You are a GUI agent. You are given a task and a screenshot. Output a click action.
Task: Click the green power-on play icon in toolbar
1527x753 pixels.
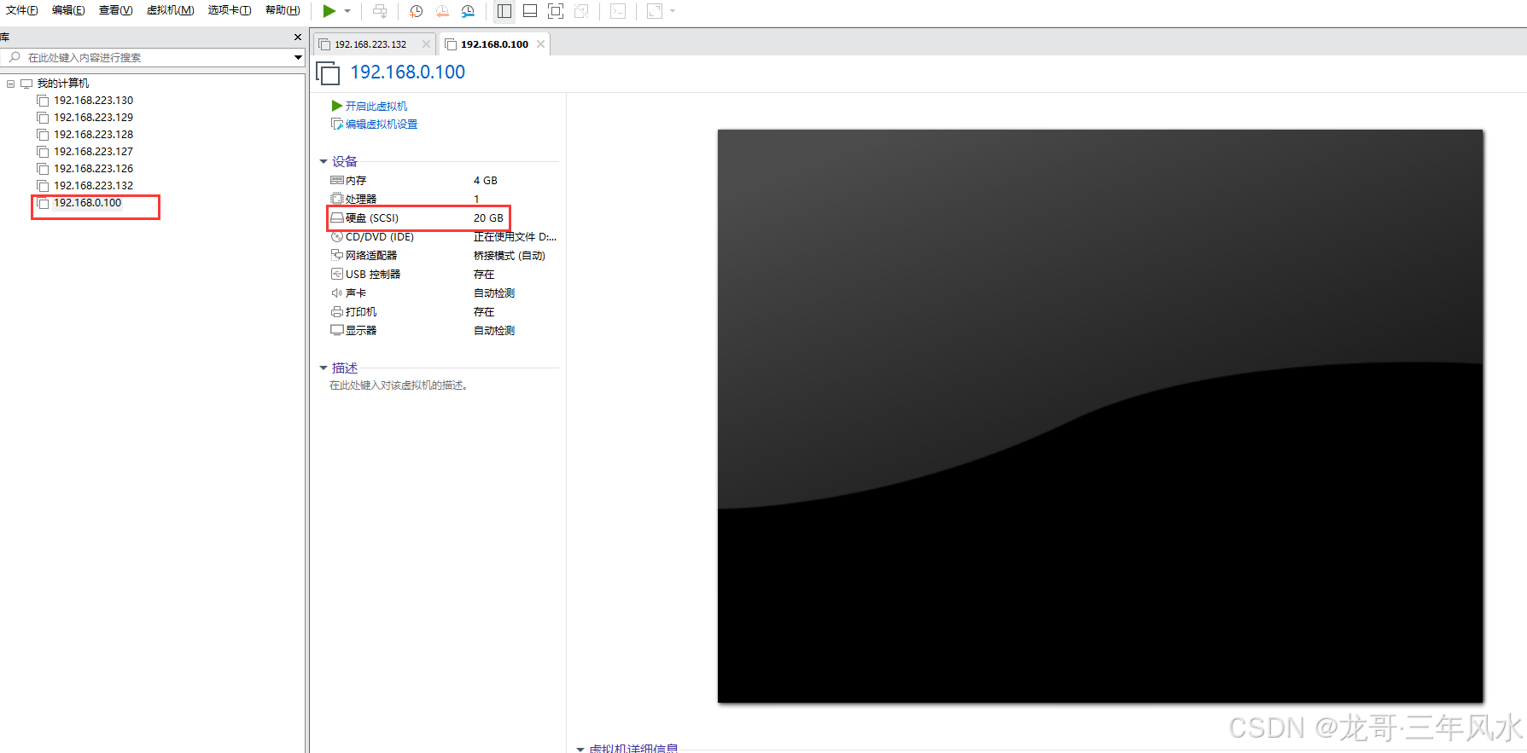[329, 11]
